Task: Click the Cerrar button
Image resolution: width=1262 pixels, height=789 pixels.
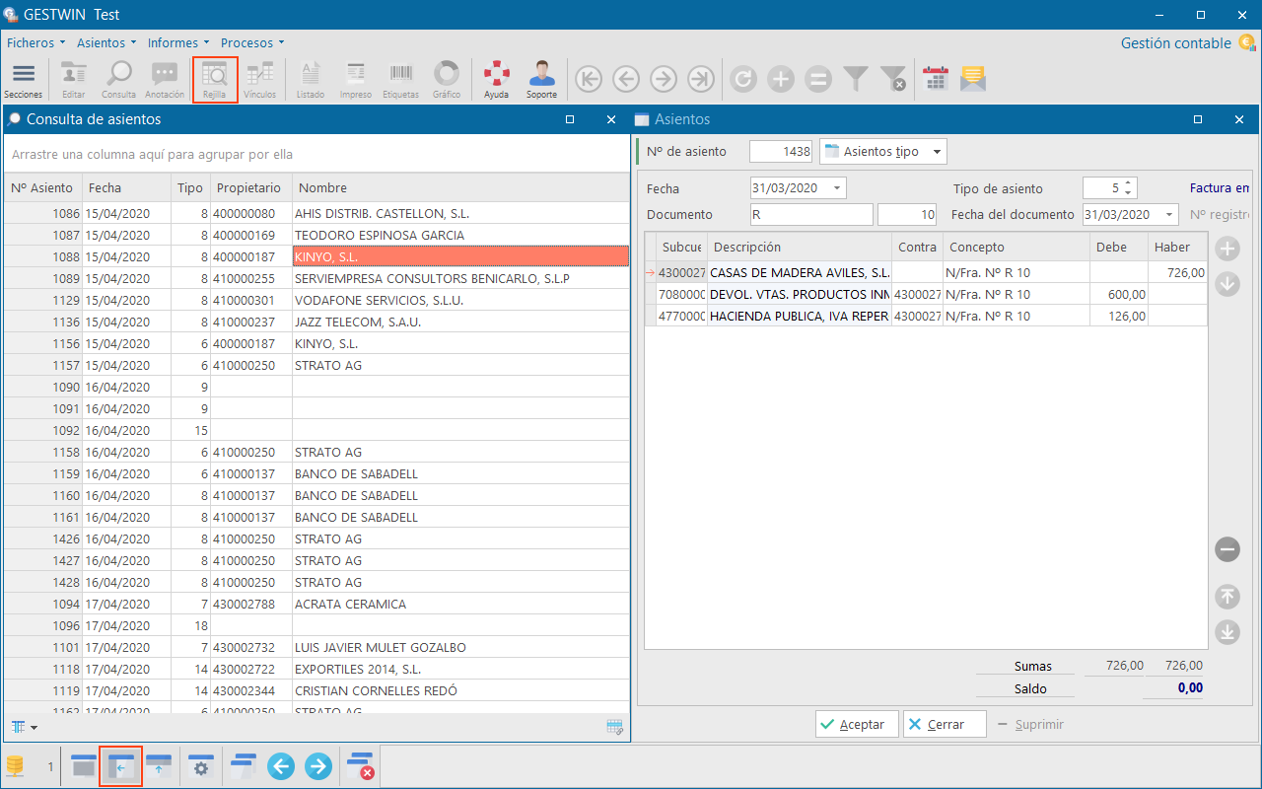Action: (945, 724)
